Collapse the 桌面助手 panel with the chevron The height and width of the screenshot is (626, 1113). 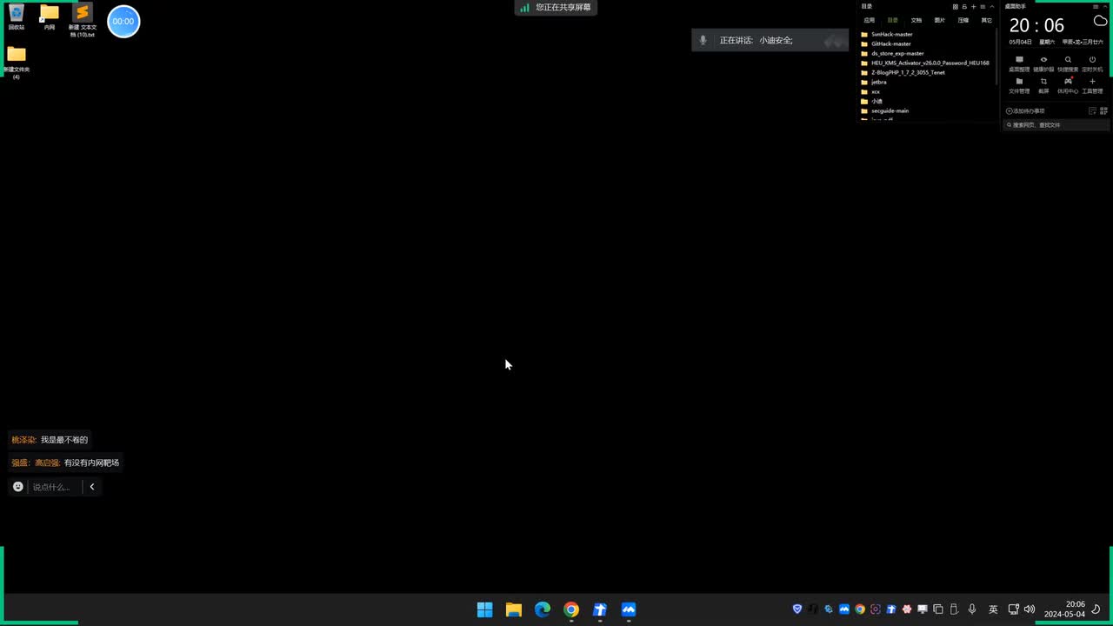point(1104,7)
